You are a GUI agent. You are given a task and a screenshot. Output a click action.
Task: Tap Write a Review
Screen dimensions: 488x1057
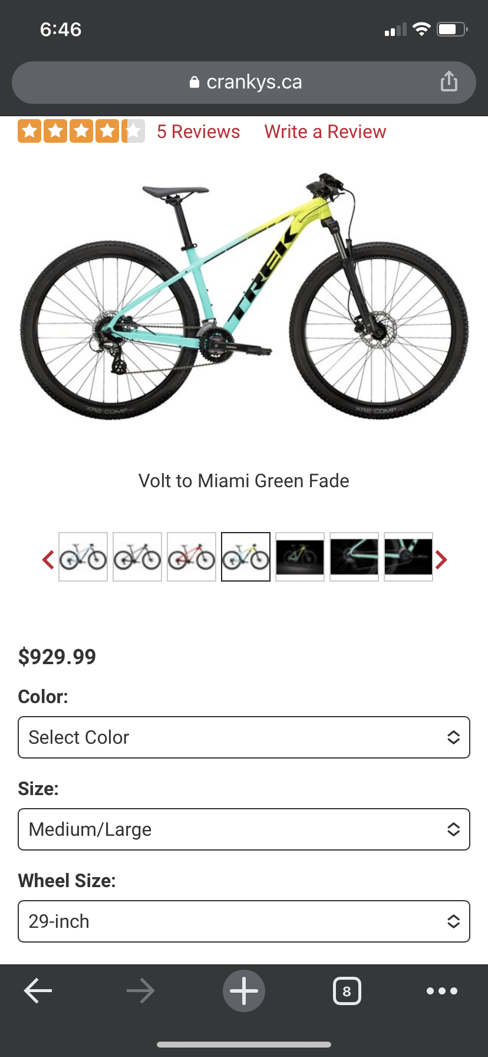click(325, 132)
